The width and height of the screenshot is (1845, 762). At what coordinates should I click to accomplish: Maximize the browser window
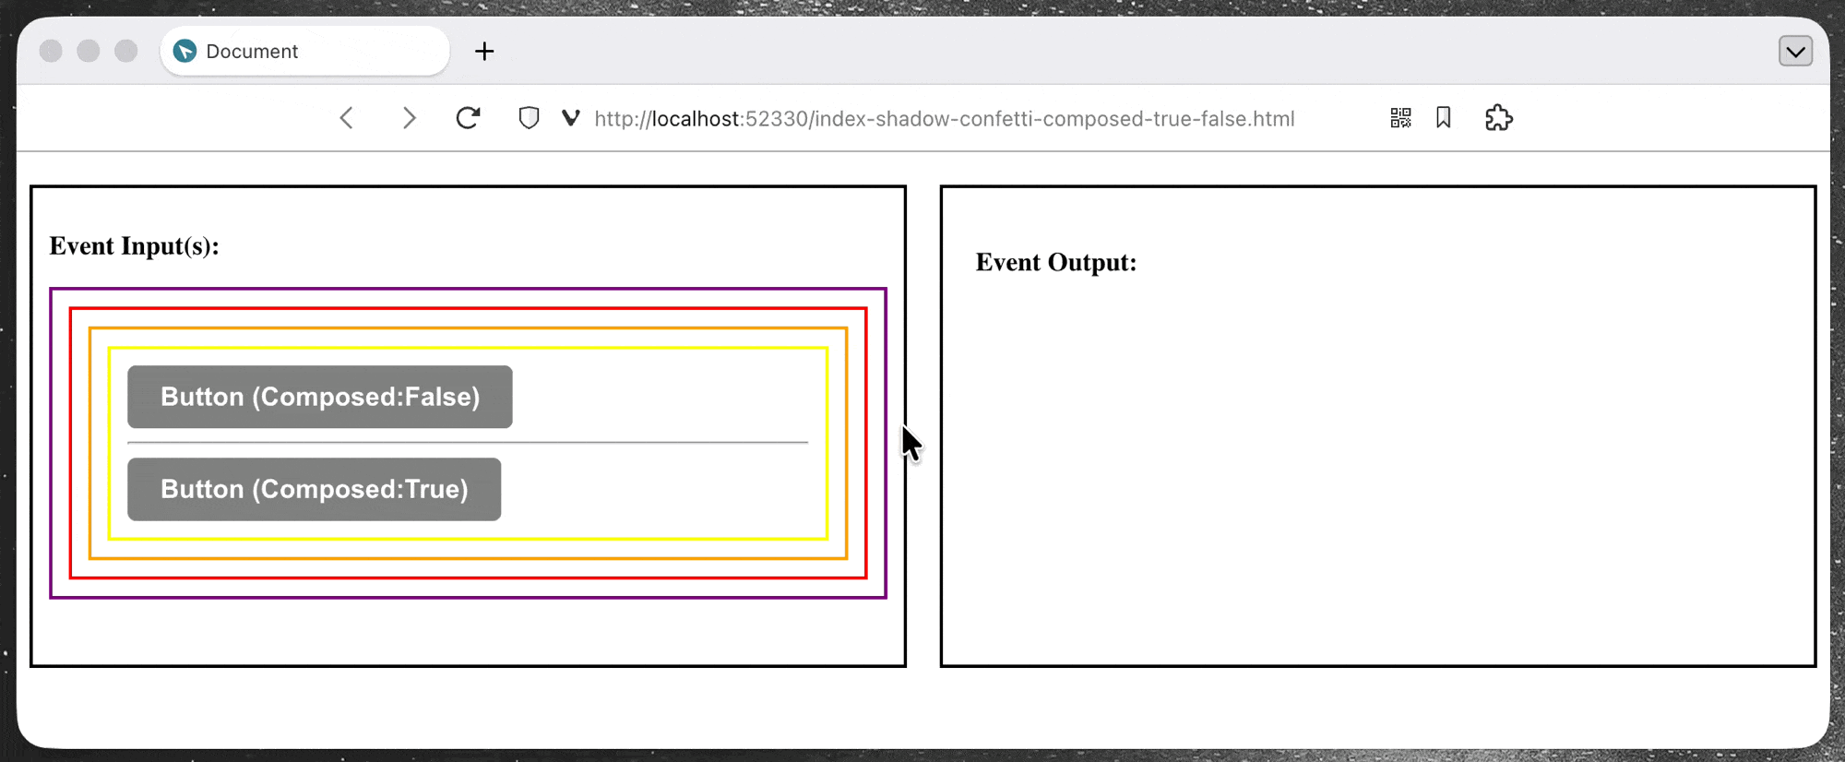tap(126, 52)
